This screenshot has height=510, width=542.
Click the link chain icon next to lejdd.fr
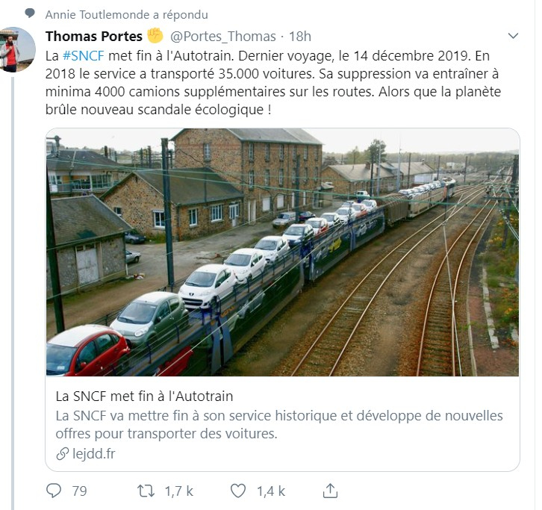point(63,454)
